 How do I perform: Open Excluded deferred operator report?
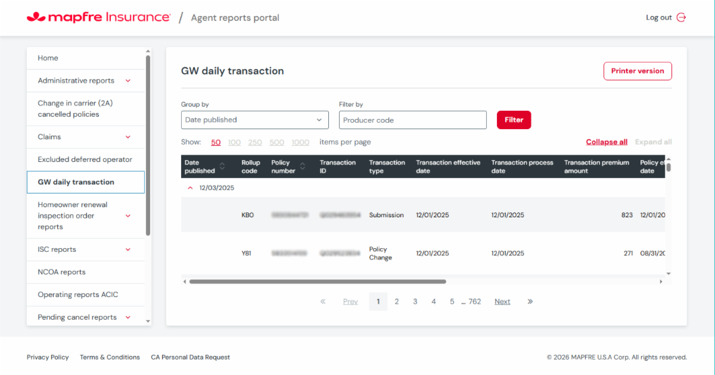pyautogui.click(x=86, y=160)
